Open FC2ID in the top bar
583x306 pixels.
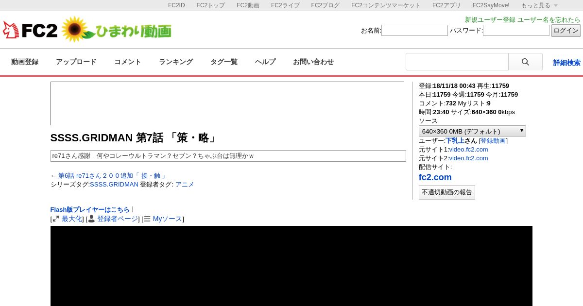point(176,5)
